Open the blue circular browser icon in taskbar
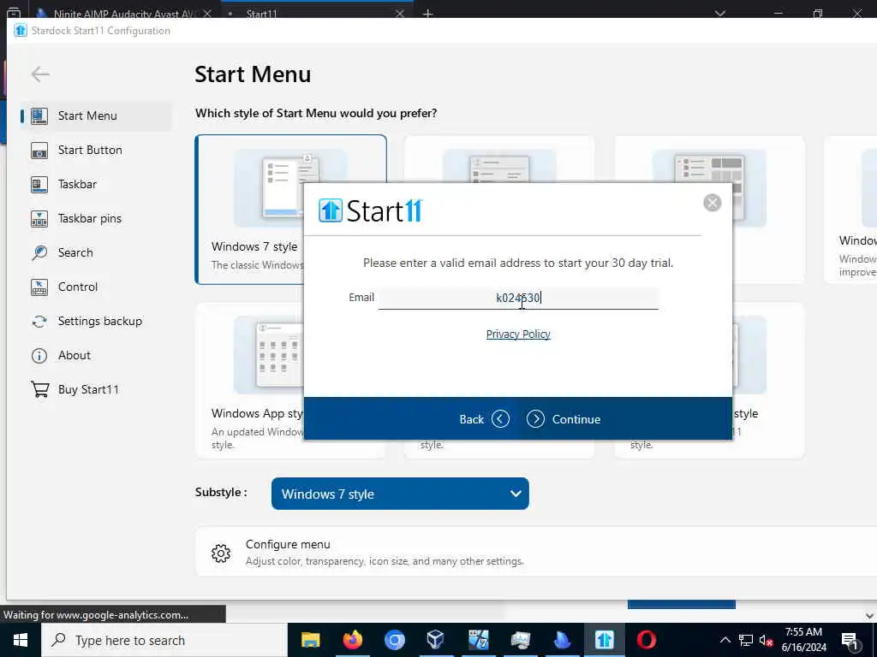The width and height of the screenshot is (877, 657). [x=394, y=640]
